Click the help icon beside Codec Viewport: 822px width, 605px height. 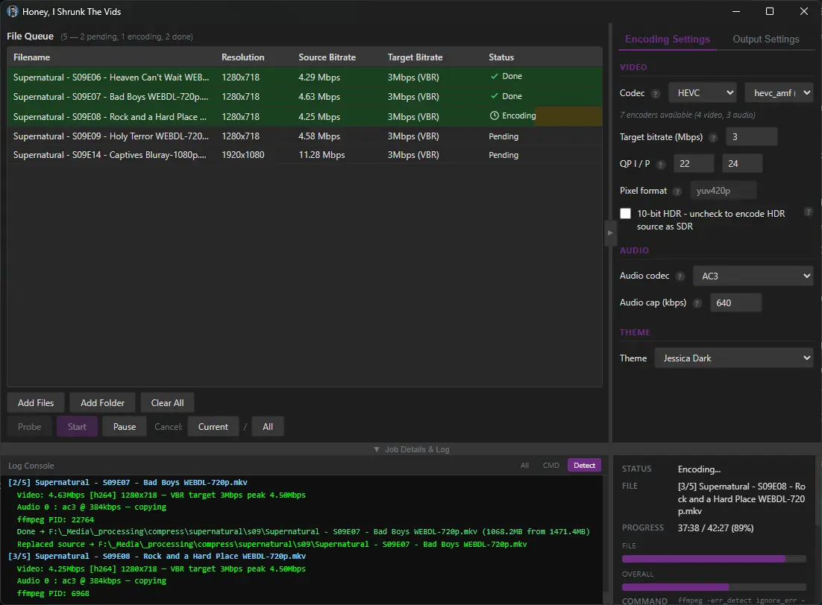(x=656, y=94)
